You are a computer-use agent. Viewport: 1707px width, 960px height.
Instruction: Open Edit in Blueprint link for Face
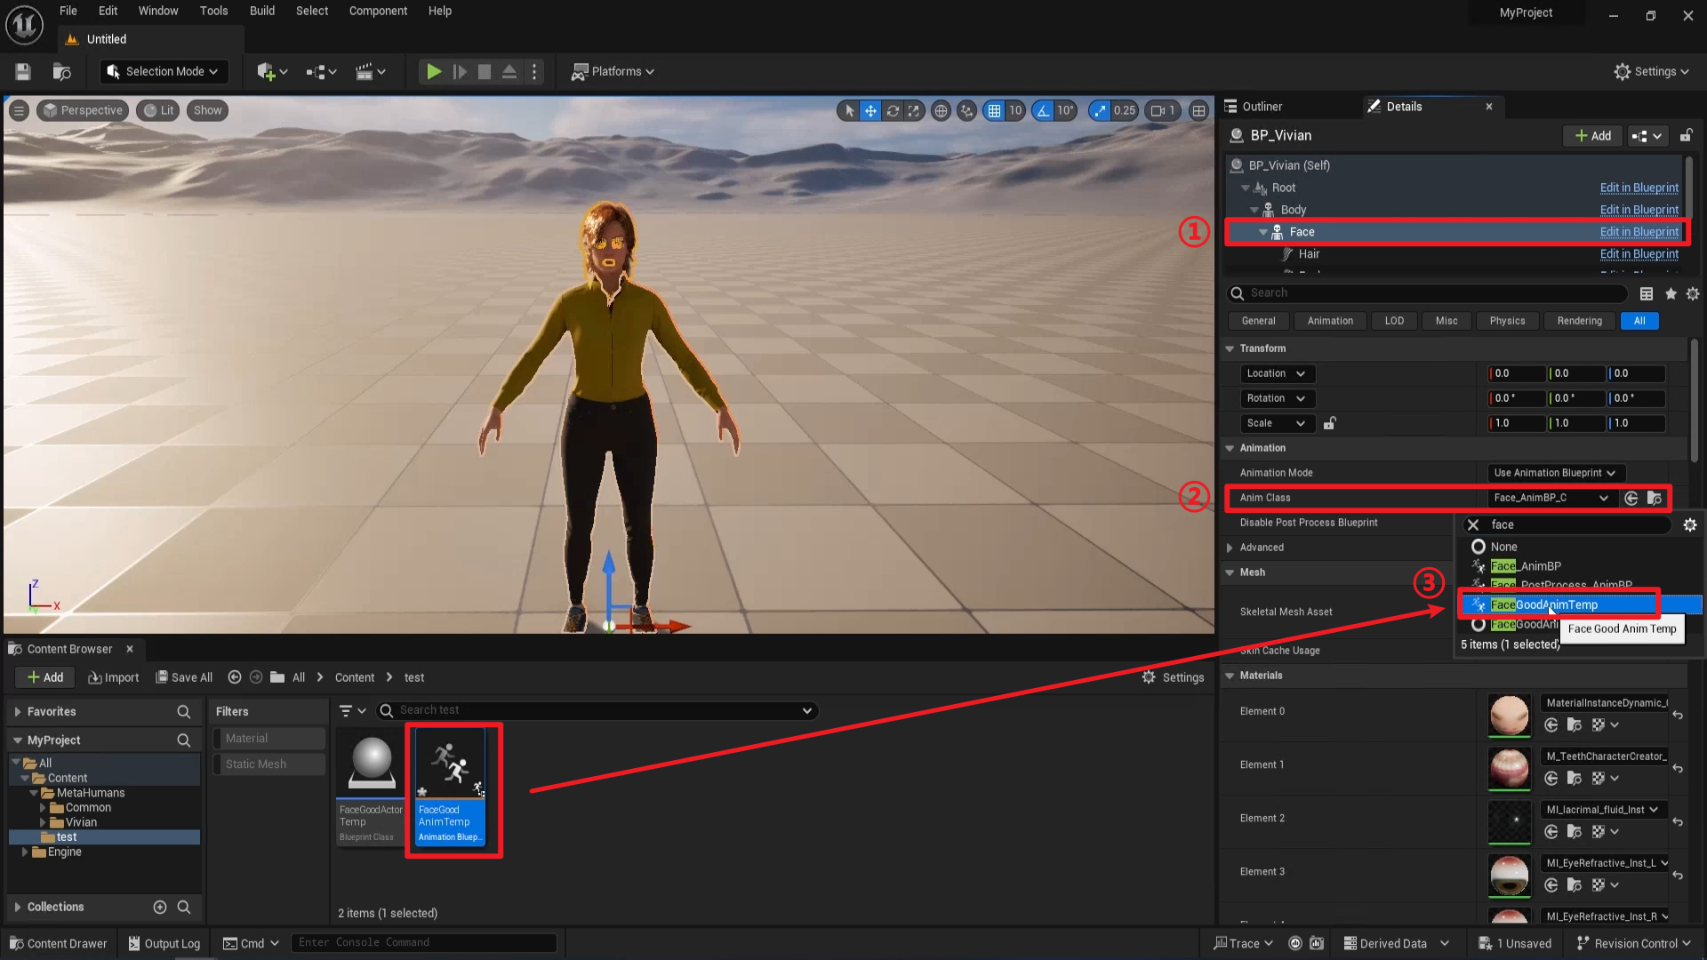[x=1639, y=232]
